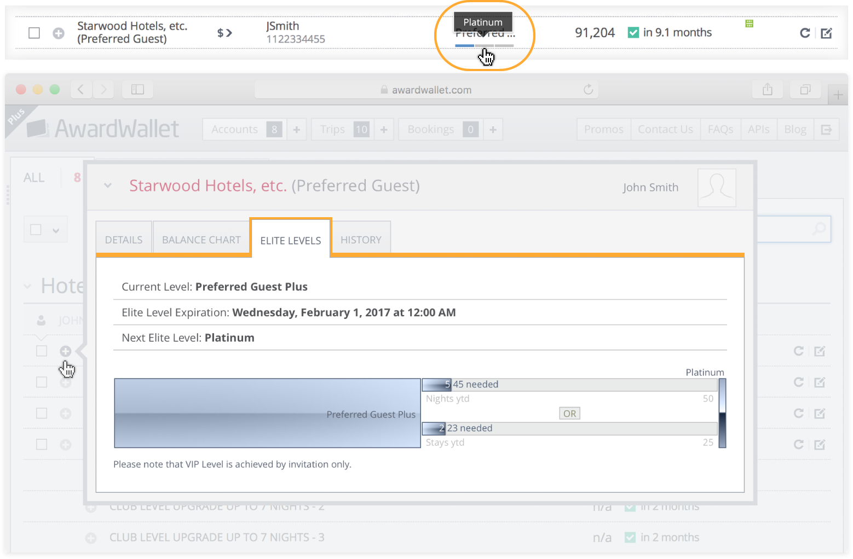
Task: Check the fourth Hotels account row checkbox
Action: 42,445
